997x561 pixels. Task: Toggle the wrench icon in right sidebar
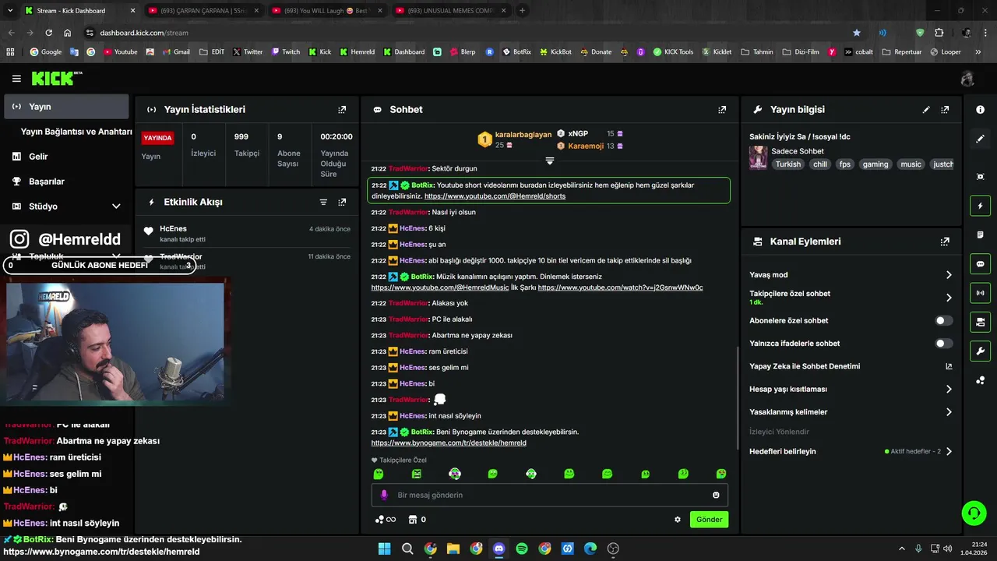(980, 351)
